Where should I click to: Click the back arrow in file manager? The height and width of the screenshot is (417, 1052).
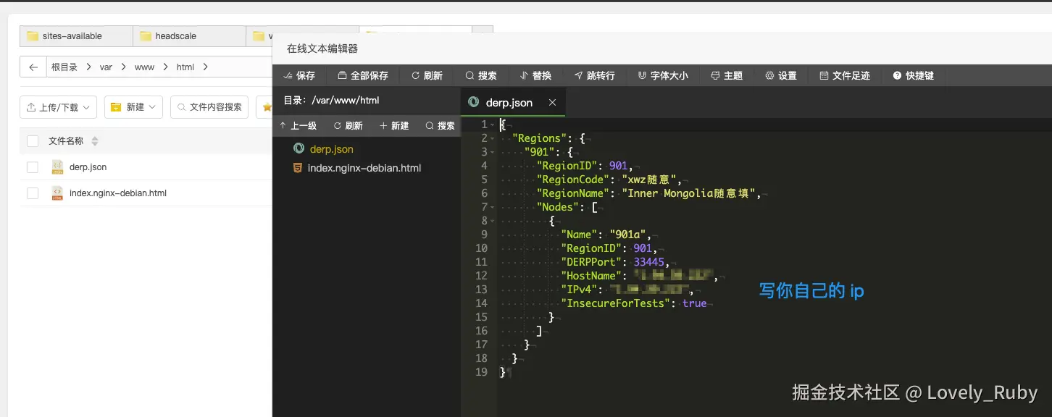click(33, 67)
